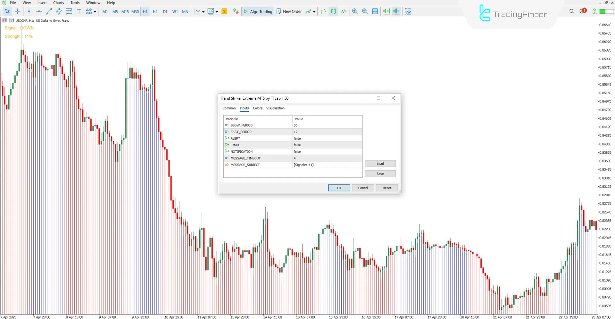Toggle Algo Trading on
The height and width of the screenshot is (319, 615).
[257, 12]
